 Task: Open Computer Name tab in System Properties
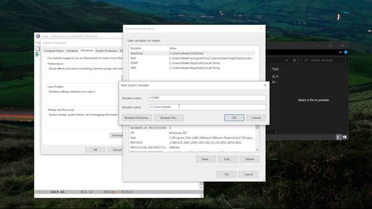coord(54,51)
